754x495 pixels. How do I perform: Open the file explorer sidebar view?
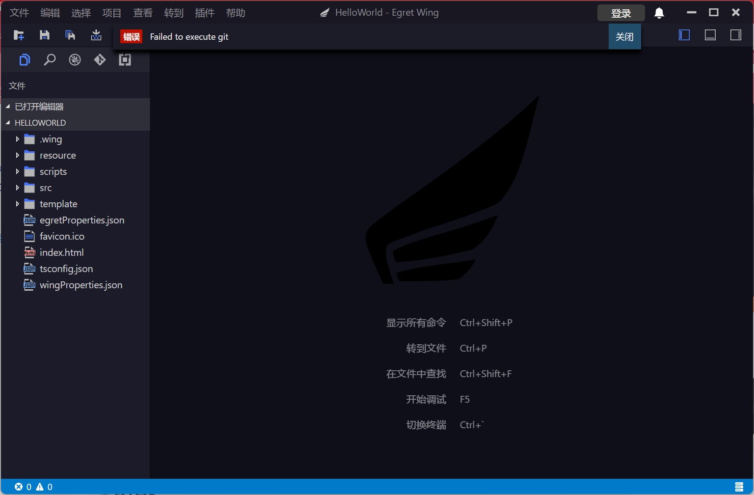[25, 60]
